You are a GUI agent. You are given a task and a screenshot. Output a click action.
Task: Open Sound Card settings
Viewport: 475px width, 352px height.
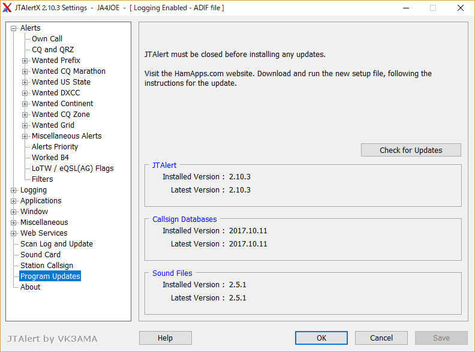40,255
